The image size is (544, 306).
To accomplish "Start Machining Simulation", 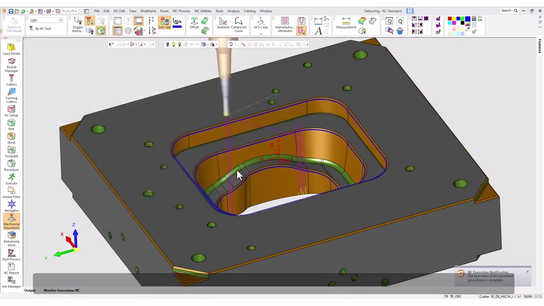I will point(11,222).
